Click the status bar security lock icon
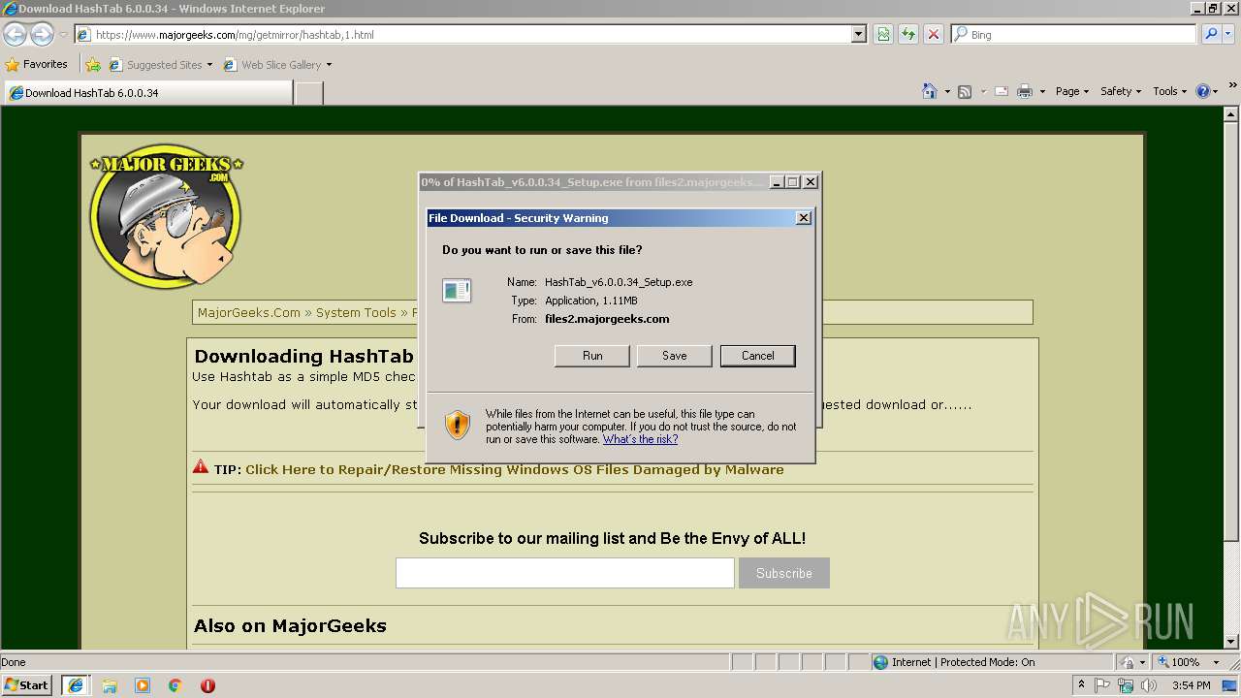 click(1129, 662)
